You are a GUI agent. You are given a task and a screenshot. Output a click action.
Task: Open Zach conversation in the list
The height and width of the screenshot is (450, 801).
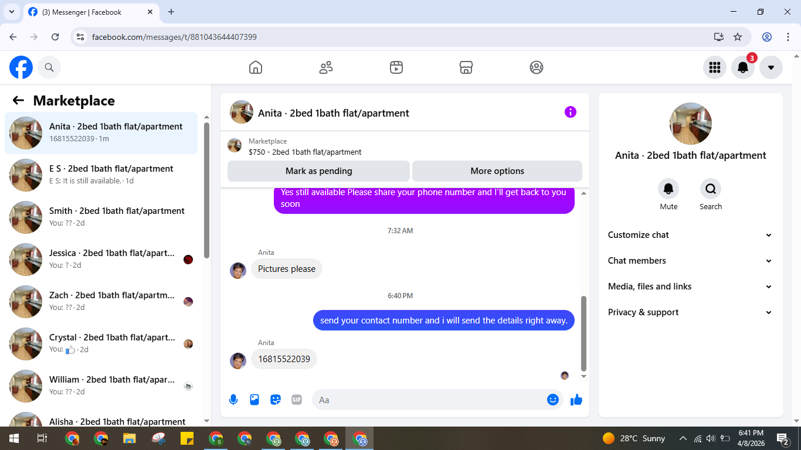point(101,302)
